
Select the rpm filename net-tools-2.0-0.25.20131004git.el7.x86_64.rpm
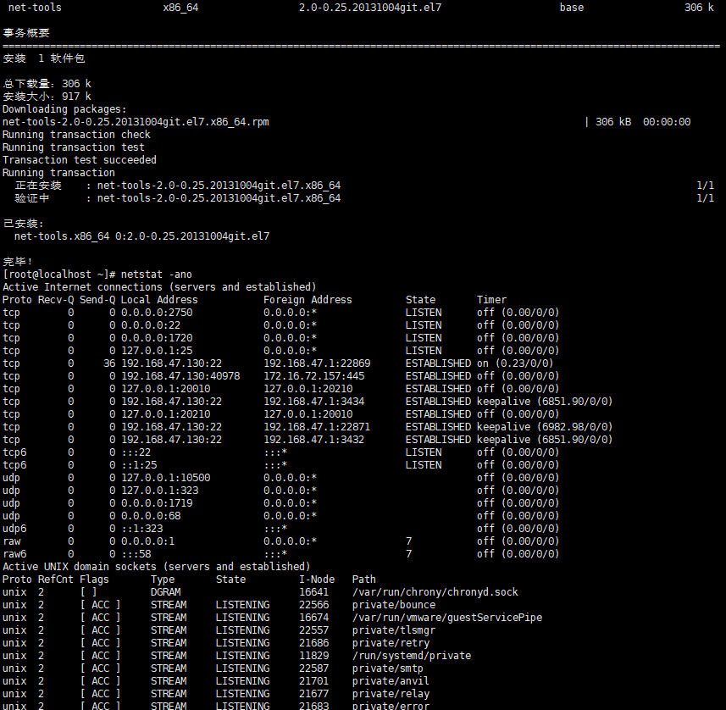point(136,121)
